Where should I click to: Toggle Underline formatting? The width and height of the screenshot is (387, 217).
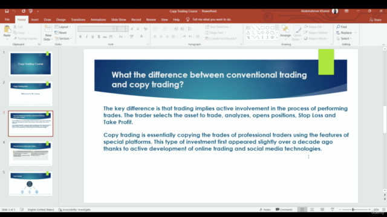pos(93,37)
